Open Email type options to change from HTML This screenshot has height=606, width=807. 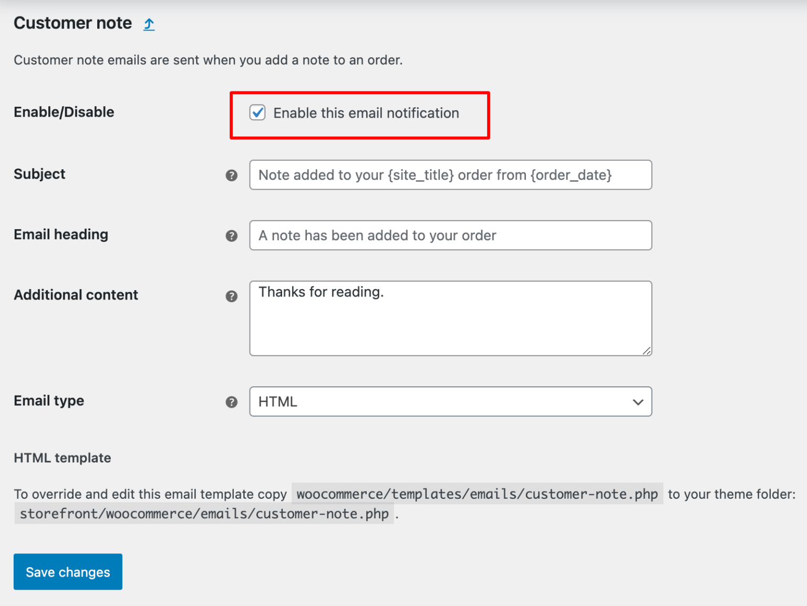pyautogui.click(x=450, y=402)
